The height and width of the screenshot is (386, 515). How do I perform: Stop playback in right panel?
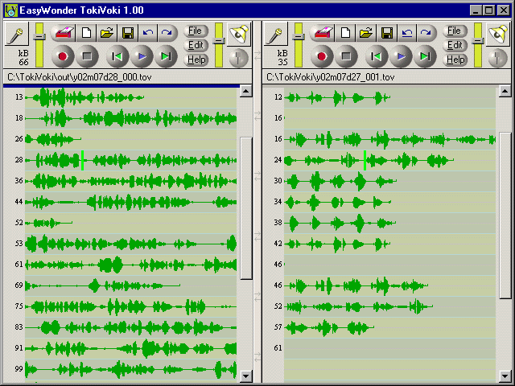tap(346, 56)
